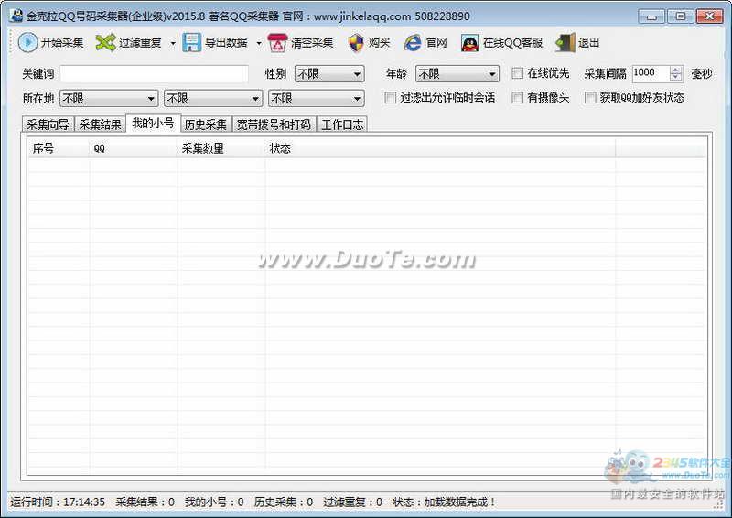Click into the 采集间隔 value field
Image resolution: width=732 pixels, height=518 pixels.
tap(651, 73)
